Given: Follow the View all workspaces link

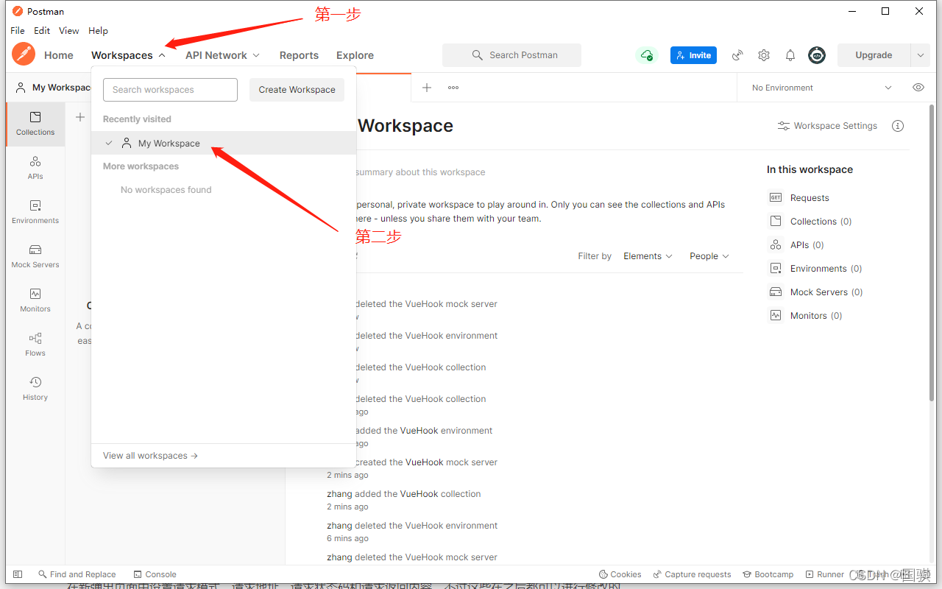Looking at the screenshot, I should click(151, 456).
